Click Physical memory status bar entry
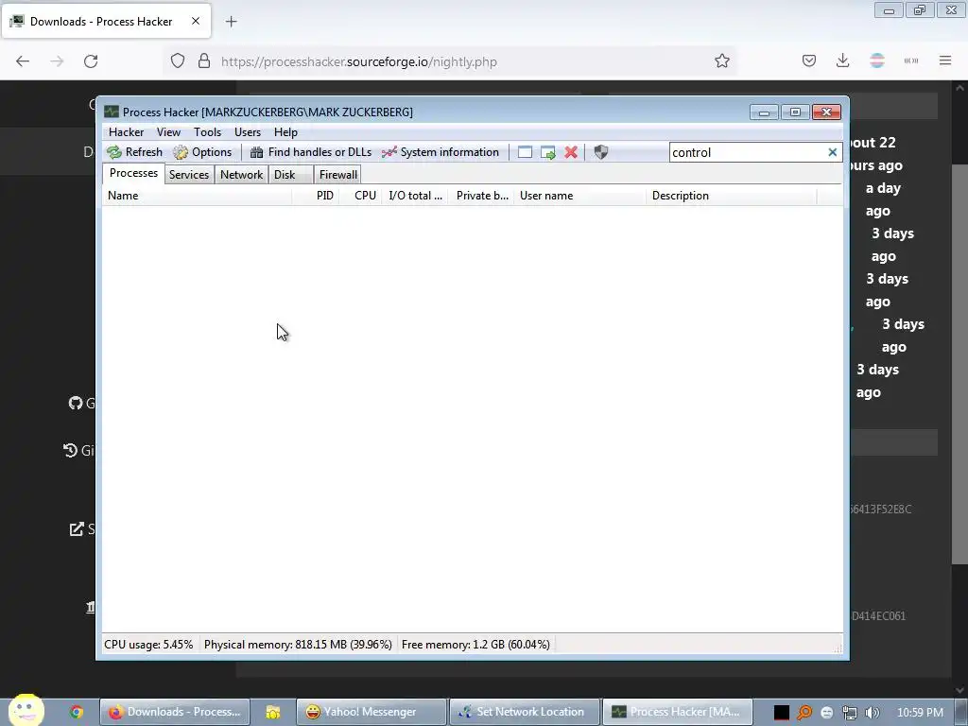The width and height of the screenshot is (968, 726). [298, 645]
